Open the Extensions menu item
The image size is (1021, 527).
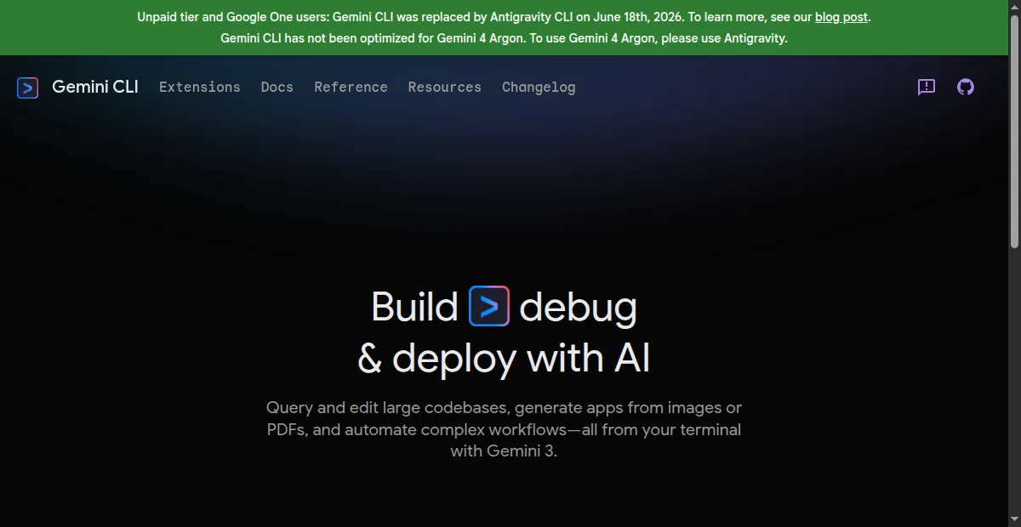[x=200, y=87]
